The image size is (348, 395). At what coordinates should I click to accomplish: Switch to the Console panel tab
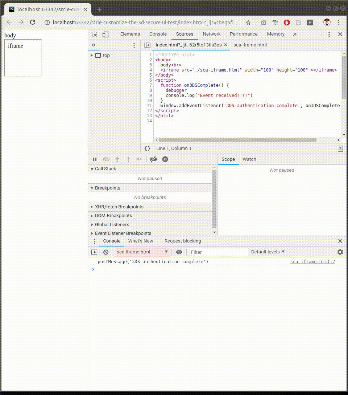coord(158,34)
